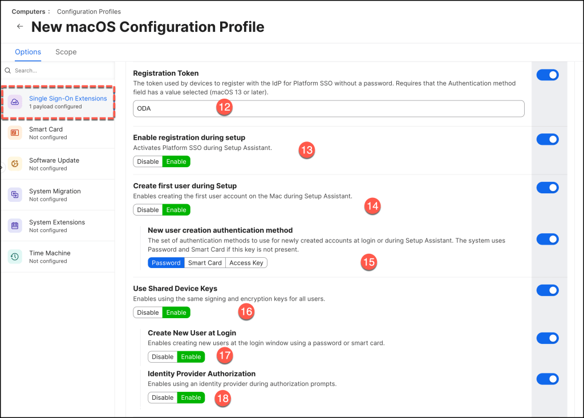Toggle the Enable registration during setup switch

(x=547, y=140)
